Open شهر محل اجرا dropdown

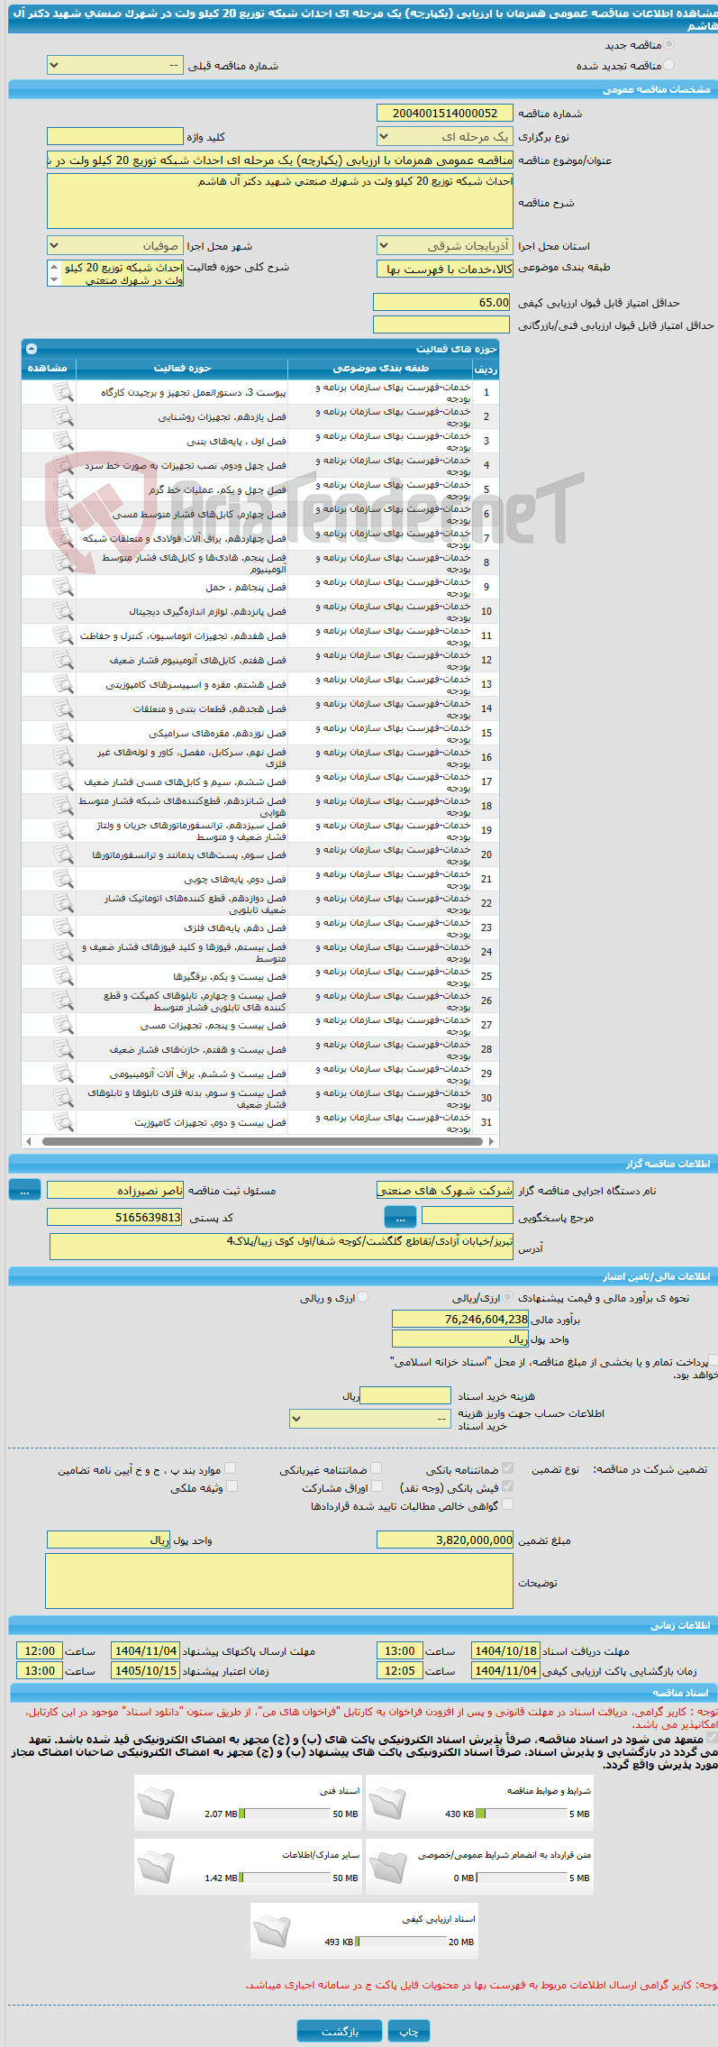point(114,245)
